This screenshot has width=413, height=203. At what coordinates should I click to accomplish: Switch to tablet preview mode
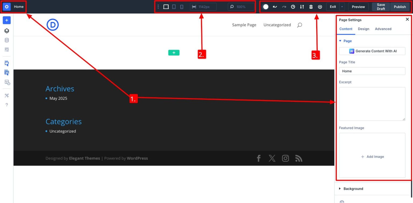[174, 6]
